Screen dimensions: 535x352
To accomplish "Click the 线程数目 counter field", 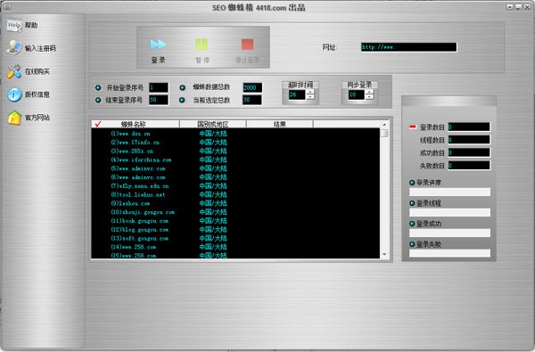I will (469, 140).
